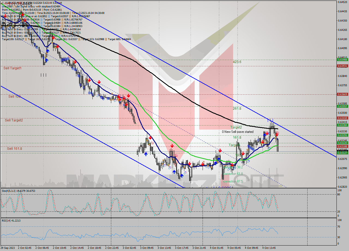
Task: Click the red 0.63450 price tag
Action: (x=342, y=118)
